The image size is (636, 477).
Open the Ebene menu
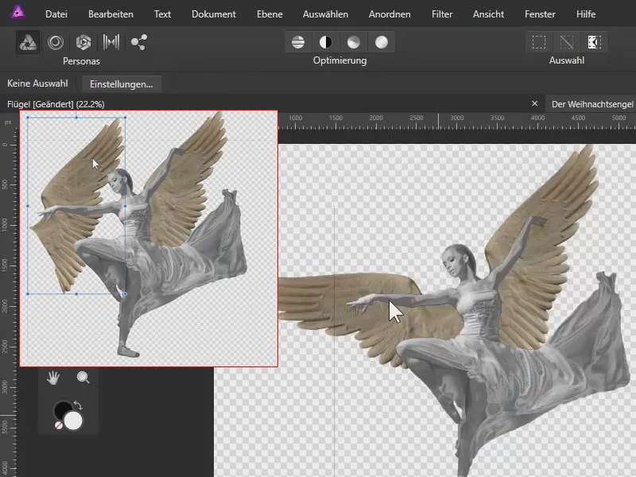point(270,14)
